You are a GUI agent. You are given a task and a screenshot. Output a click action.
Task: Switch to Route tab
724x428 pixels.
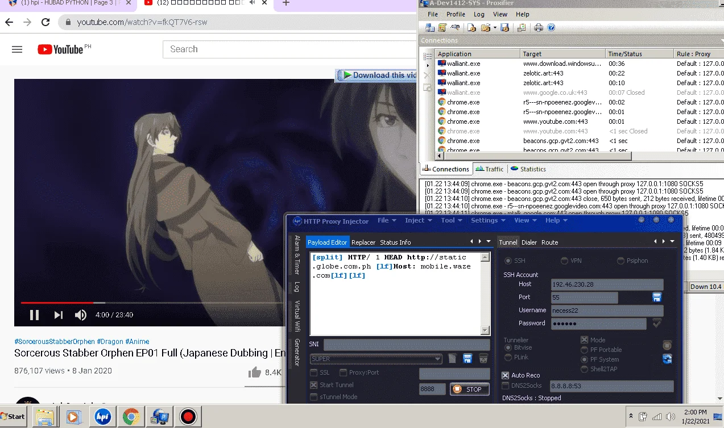[x=549, y=242]
